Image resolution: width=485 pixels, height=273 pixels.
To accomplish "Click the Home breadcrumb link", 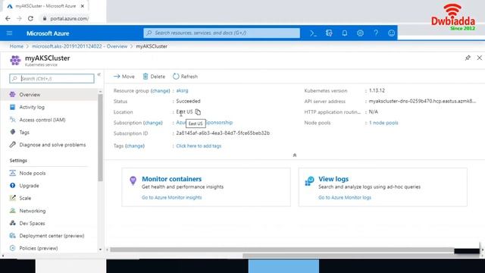I will 17,46.
